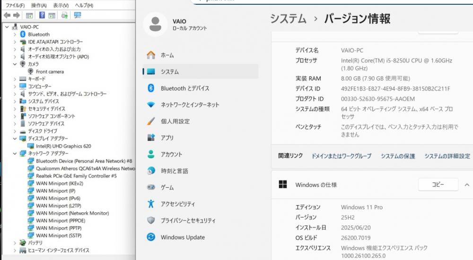Open Windows Update settings page
The width and height of the screenshot is (473, 260).
(200, 237)
